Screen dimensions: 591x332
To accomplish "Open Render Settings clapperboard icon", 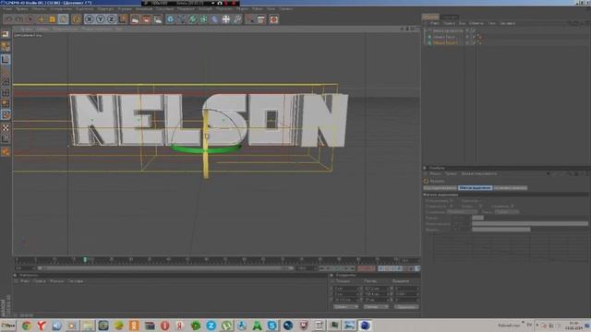I will tap(158, 18).
